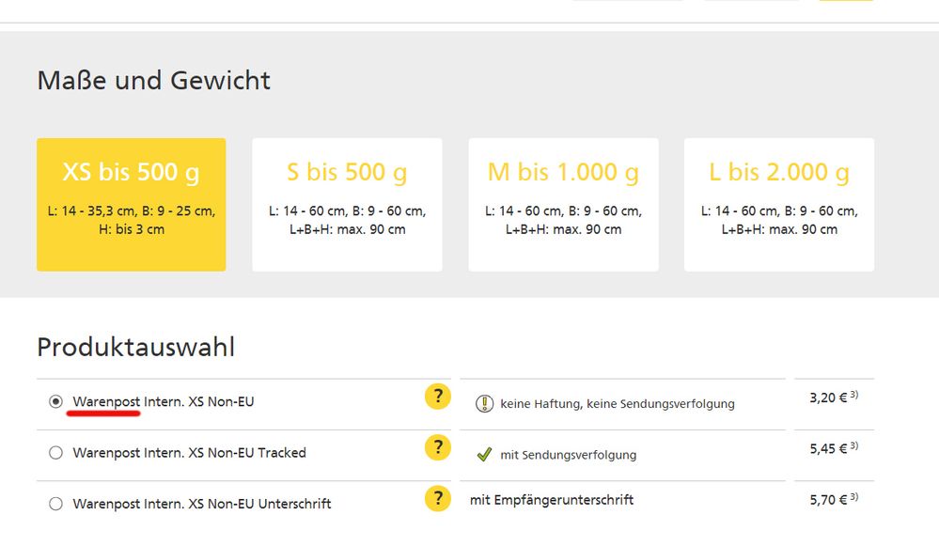Image resolution: width=939 pixels, height=546 pixels.
Task: Select Warenpost XS Non-EU Unterschrift radio button
Action: pyautogui.click(x=55, y=504)
